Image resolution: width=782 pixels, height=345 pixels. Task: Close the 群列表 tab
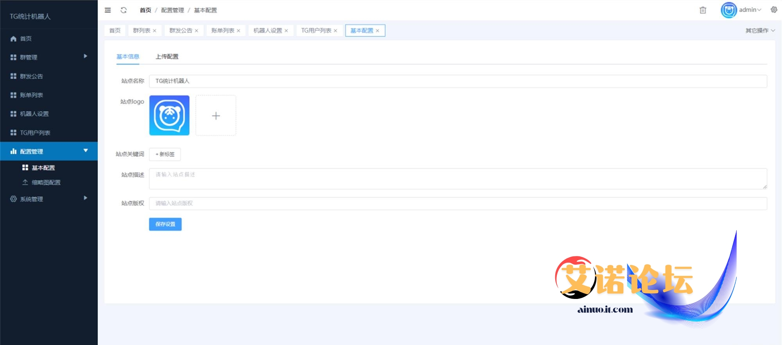[x=155, y=31]
